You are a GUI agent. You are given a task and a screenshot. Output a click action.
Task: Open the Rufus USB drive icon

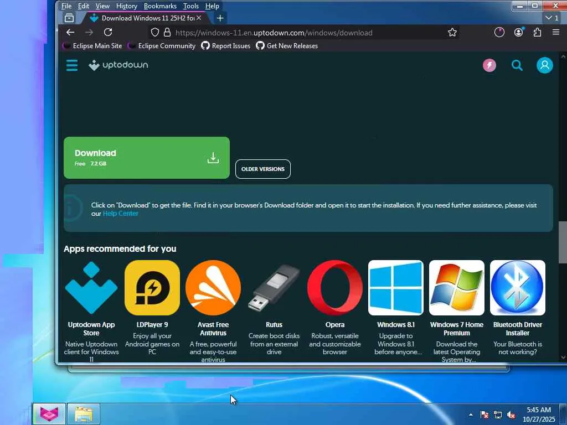pyautogui.click(x=274, y=288)
